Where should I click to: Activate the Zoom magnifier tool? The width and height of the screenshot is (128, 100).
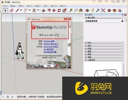point(98,10)
